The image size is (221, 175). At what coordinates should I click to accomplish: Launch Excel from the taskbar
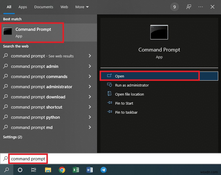76,170
